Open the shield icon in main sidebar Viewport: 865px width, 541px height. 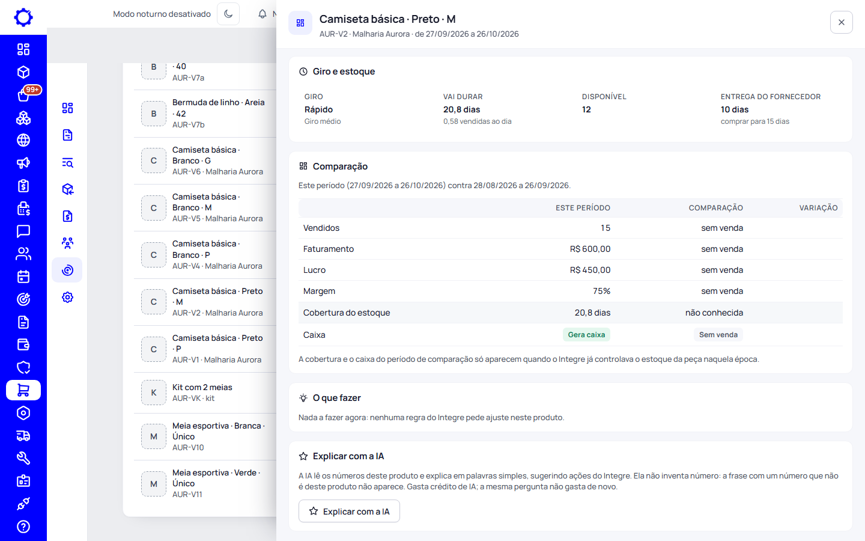click(23, 367)
